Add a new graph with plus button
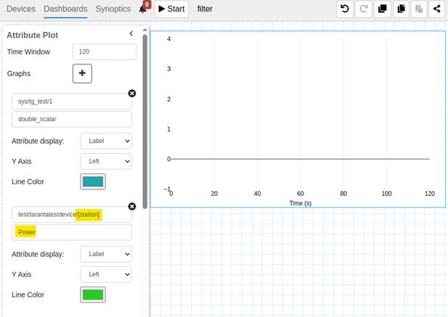The height and width of the screenshot is (317, 448). [82, 73]
